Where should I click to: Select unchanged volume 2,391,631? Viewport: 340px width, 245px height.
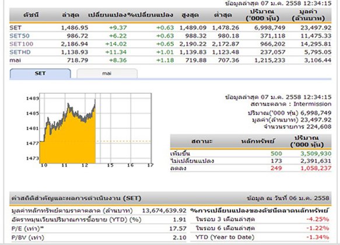(x=316, y=161)
